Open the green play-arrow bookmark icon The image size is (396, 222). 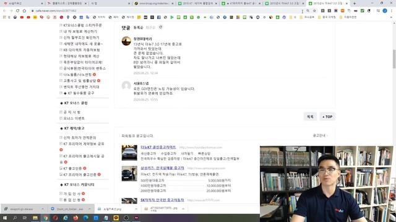[172, 17]
